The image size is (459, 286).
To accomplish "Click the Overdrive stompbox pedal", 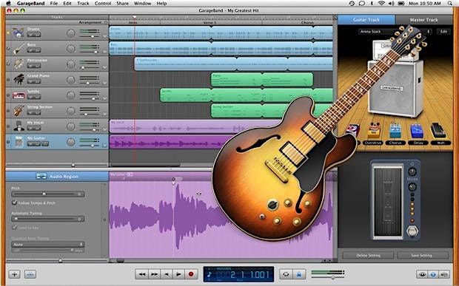I will tap(374, 131).
